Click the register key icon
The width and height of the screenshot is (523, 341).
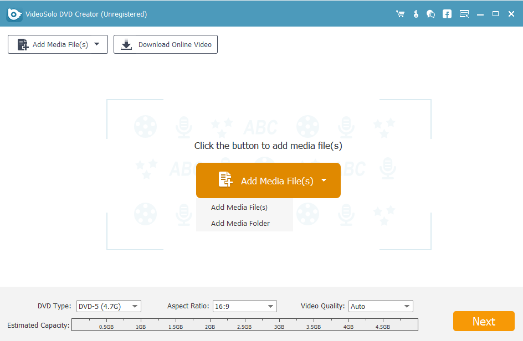coord(416,14)
